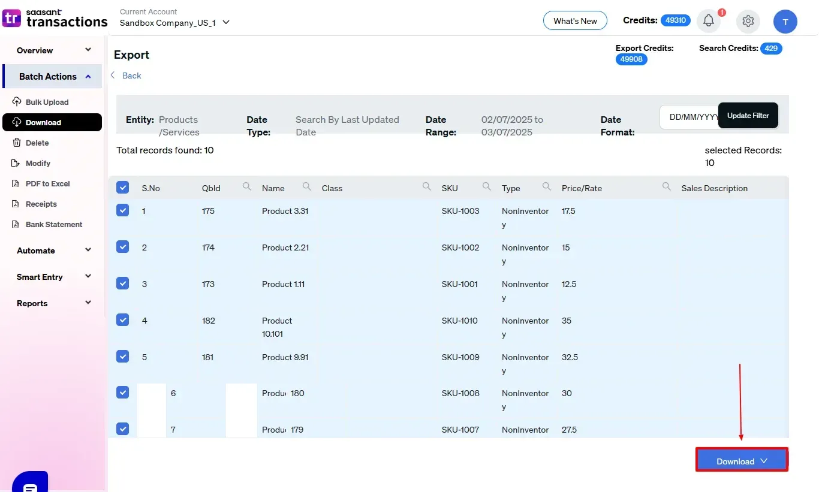This screenshot has height=492, width=819.
Task: Click the SKU-1002 cell
Action: click(x=460, y=247)
